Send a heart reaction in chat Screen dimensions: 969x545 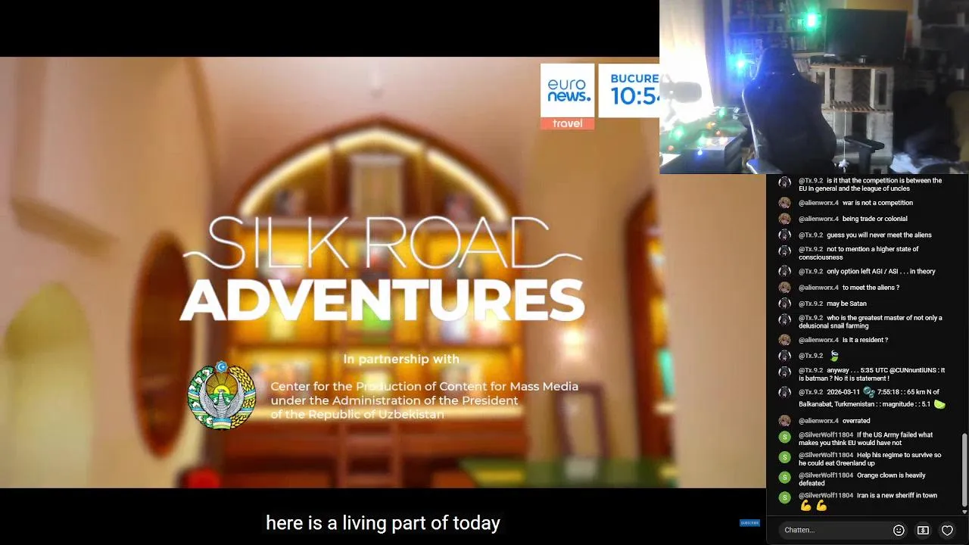coord(947,531)
